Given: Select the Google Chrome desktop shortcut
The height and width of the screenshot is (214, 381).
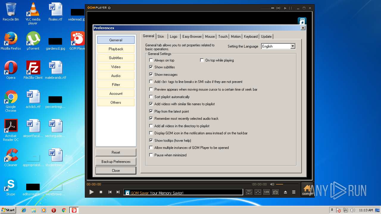Looking at the screenshot, I should pos(11,101).
